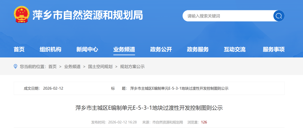Go to 首页 via breadcrumb link
The width and height of the screenshot is (303, 130).
click(x=52, y=67)
